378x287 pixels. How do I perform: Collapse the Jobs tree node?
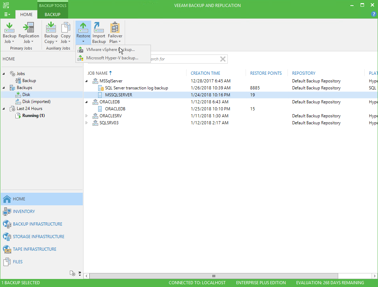pyautogui.click(x=3, y=74)
